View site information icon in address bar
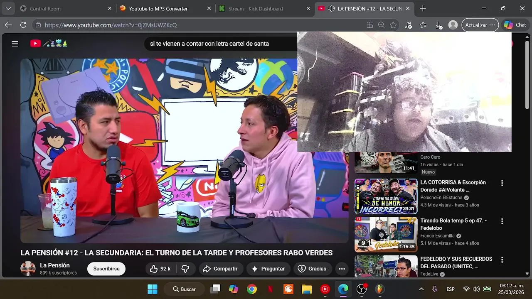This screenshot has width=532, height=299. (x=38, y=25)
